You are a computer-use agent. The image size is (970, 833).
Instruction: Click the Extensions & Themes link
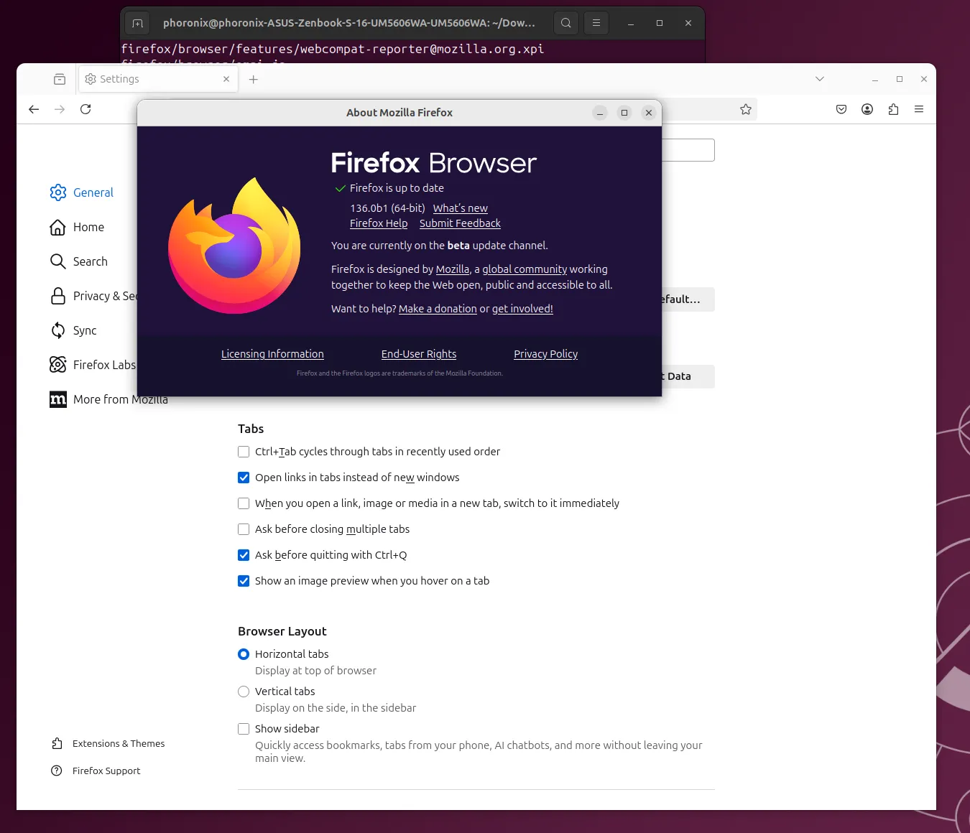click(x=108, y=743)
